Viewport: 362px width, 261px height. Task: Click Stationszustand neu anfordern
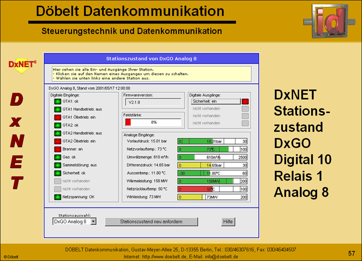tap(151, 221)
